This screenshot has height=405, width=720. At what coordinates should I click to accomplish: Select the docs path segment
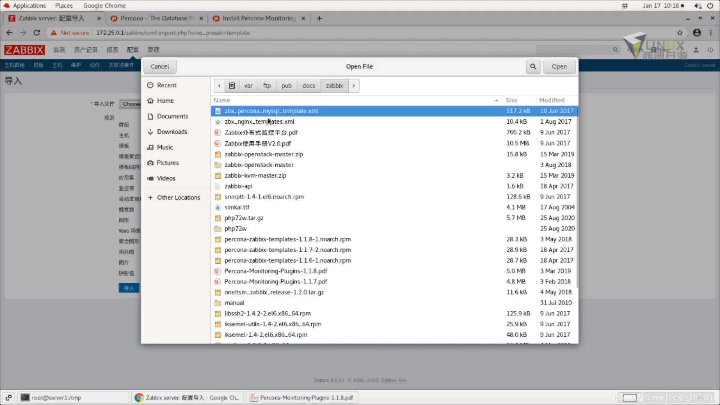(x=309, y=85)
